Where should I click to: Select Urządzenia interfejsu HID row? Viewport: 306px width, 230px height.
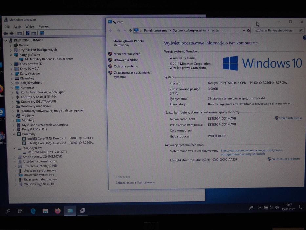(40, 166)
